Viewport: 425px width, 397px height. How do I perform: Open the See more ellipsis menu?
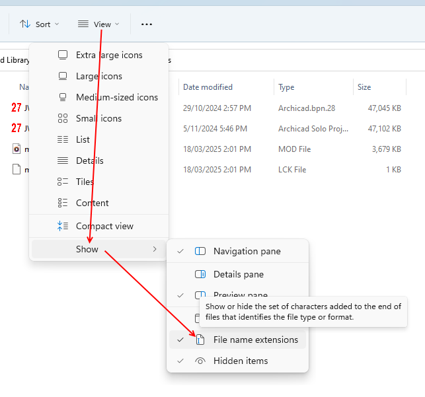[x=147, y=24]
